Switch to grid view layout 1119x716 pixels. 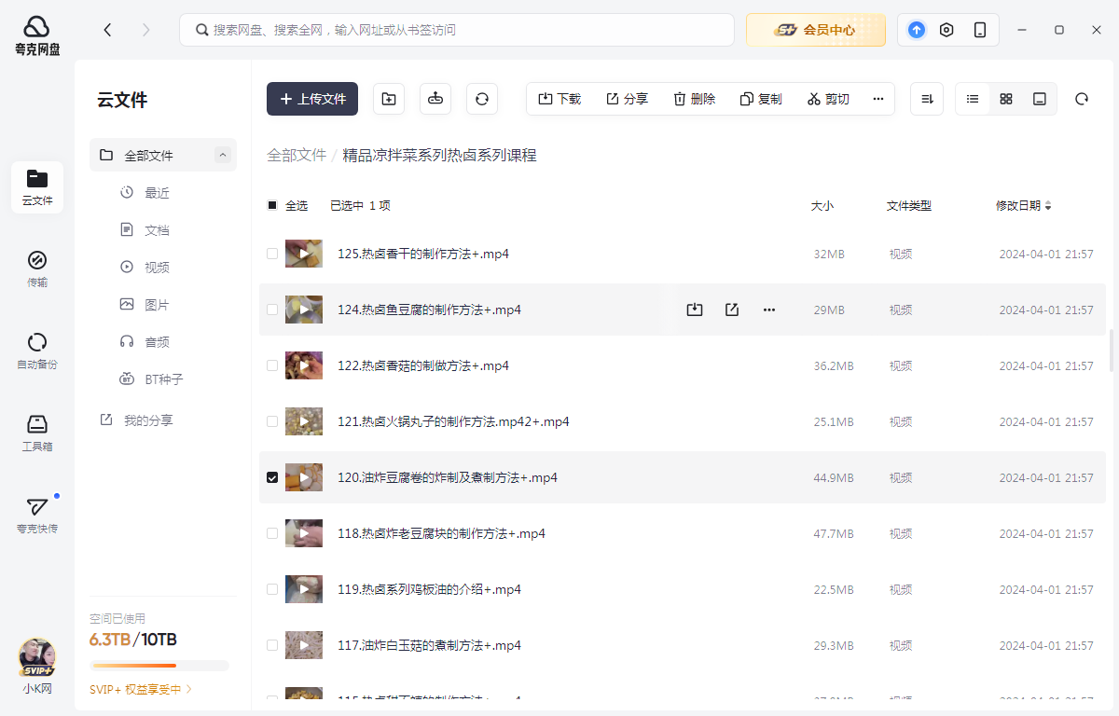tap(1006, 99)
